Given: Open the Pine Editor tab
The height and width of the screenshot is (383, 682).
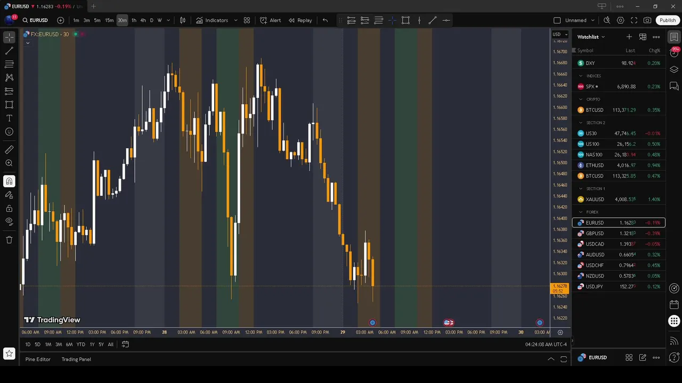Looking at the screenshot, I should (x=38, y=359).
